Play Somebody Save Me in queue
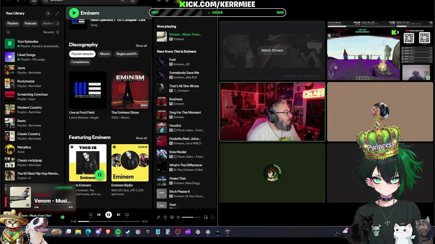Viewport: 435px width, 244px height. (185, 75)
